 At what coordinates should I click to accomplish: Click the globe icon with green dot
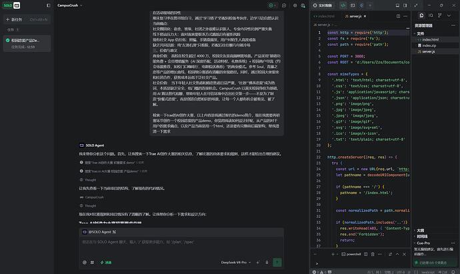pos(303,5)
